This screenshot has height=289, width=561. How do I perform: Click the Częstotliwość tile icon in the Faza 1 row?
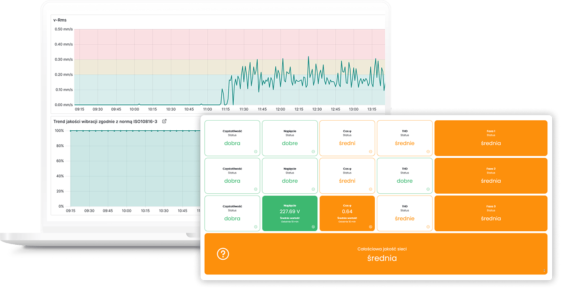coord(256,152)
